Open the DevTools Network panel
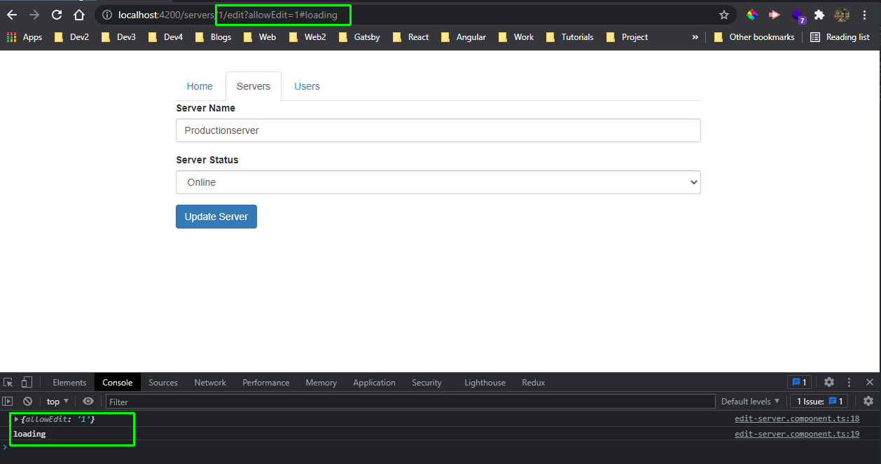 tap(210, 383)
